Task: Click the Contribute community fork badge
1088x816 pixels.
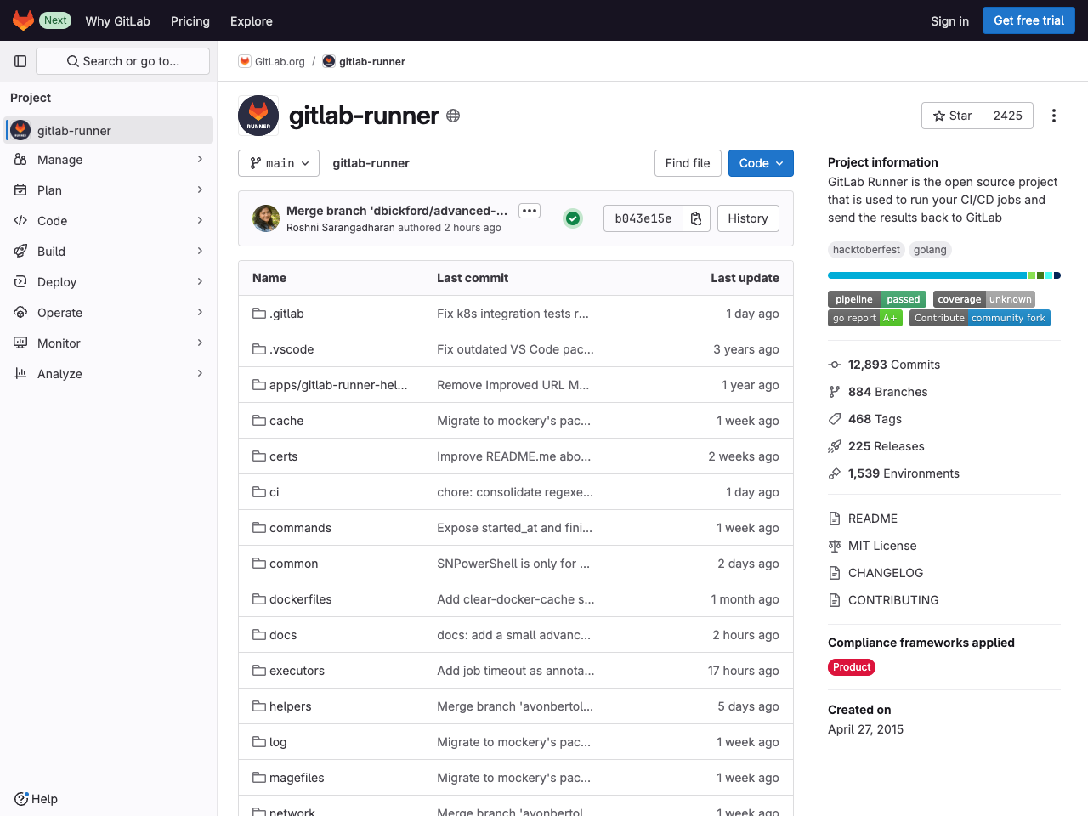Action: tap(980, 318)
